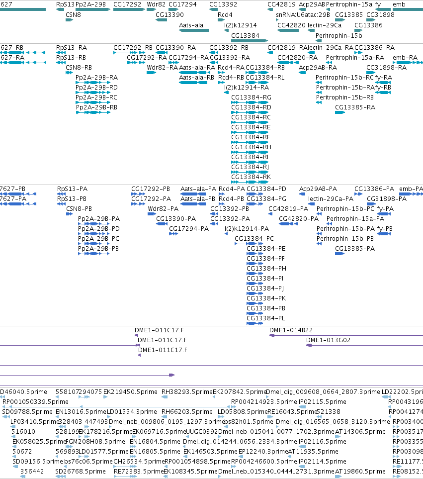
Task: Select the lectin-29Ca-PA protein label
Action: coord(331,199)
